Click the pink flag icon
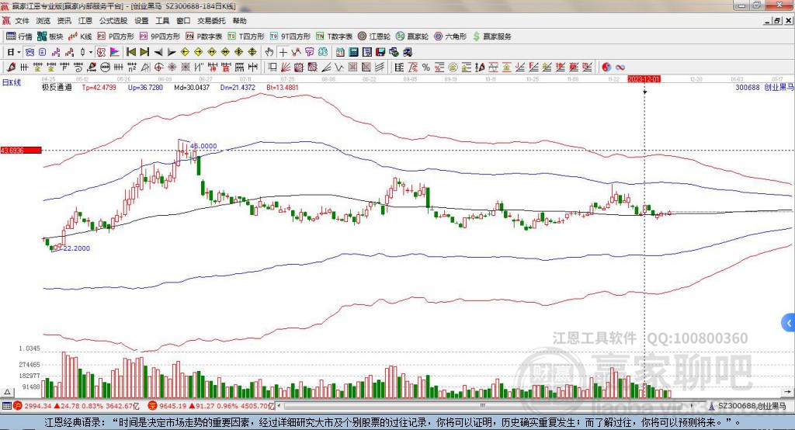Viewport: 795px width, 430px height. pyautogui.click(x=115, y=52)
